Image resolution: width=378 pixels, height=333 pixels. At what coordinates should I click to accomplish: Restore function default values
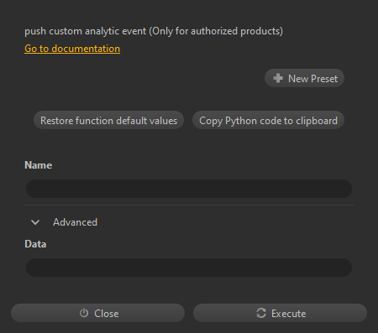108,121
